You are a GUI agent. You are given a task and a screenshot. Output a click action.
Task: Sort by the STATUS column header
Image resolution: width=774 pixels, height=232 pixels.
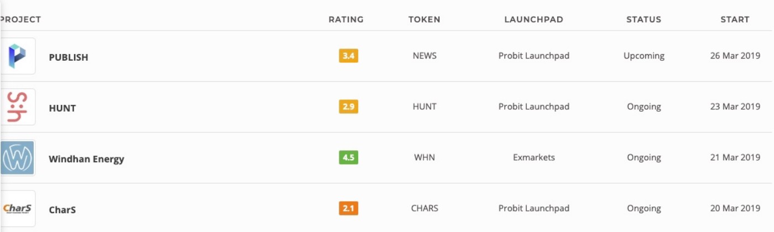pos(644,19)
